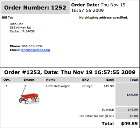Click the Qty. column header
140x128 pixels.
pyautogui.click(x=7, y=80)
